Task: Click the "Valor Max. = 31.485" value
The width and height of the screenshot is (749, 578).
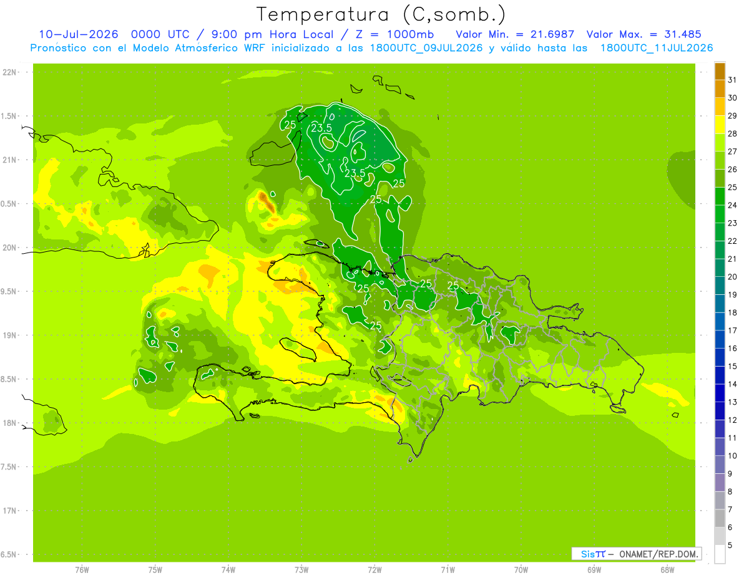Action: pyautogui.click(x=644, y=34)
